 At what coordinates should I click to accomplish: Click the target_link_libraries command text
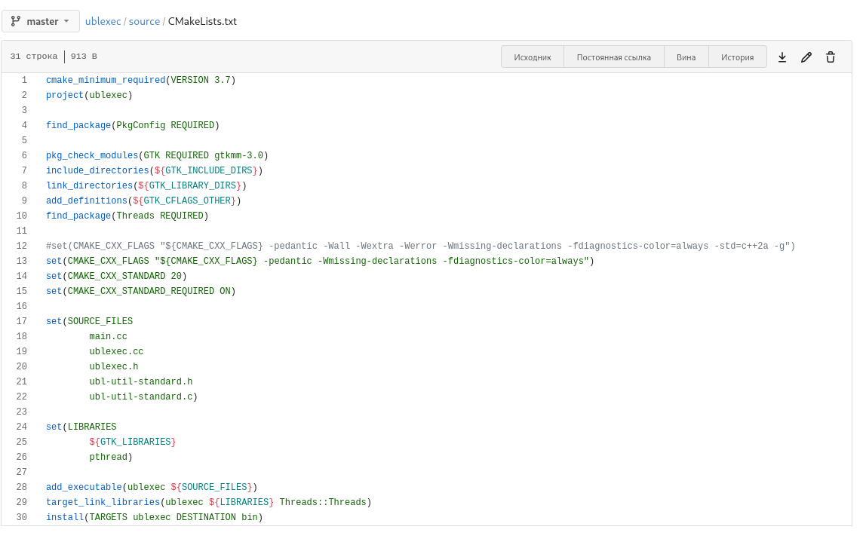[x=103, y=502]
